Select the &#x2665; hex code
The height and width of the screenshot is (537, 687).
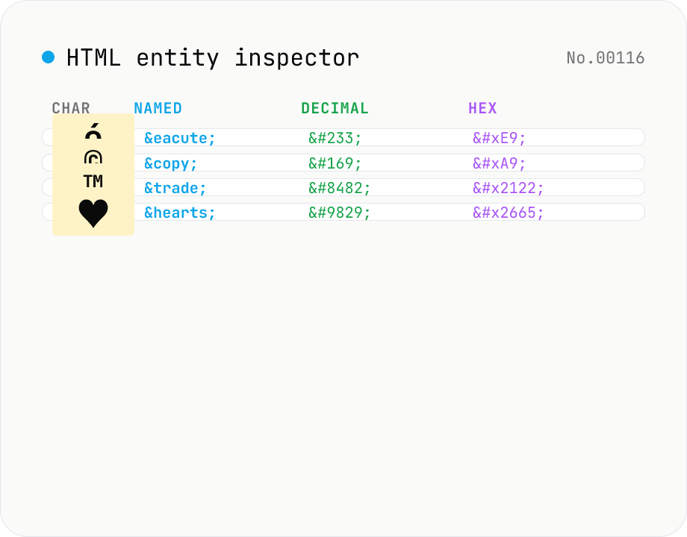pyautogui.click(x=509, y=213)
